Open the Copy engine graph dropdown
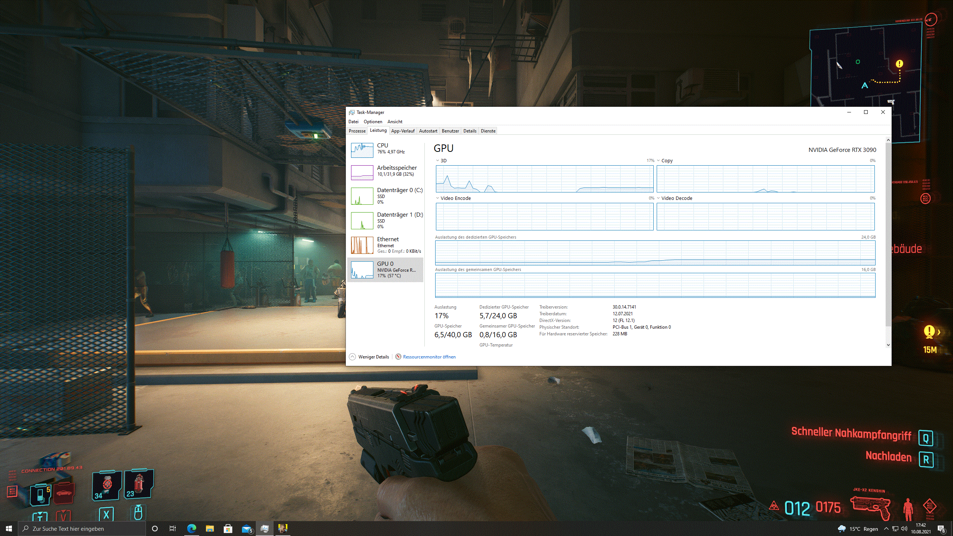953x536 pixels. (665, 161)
